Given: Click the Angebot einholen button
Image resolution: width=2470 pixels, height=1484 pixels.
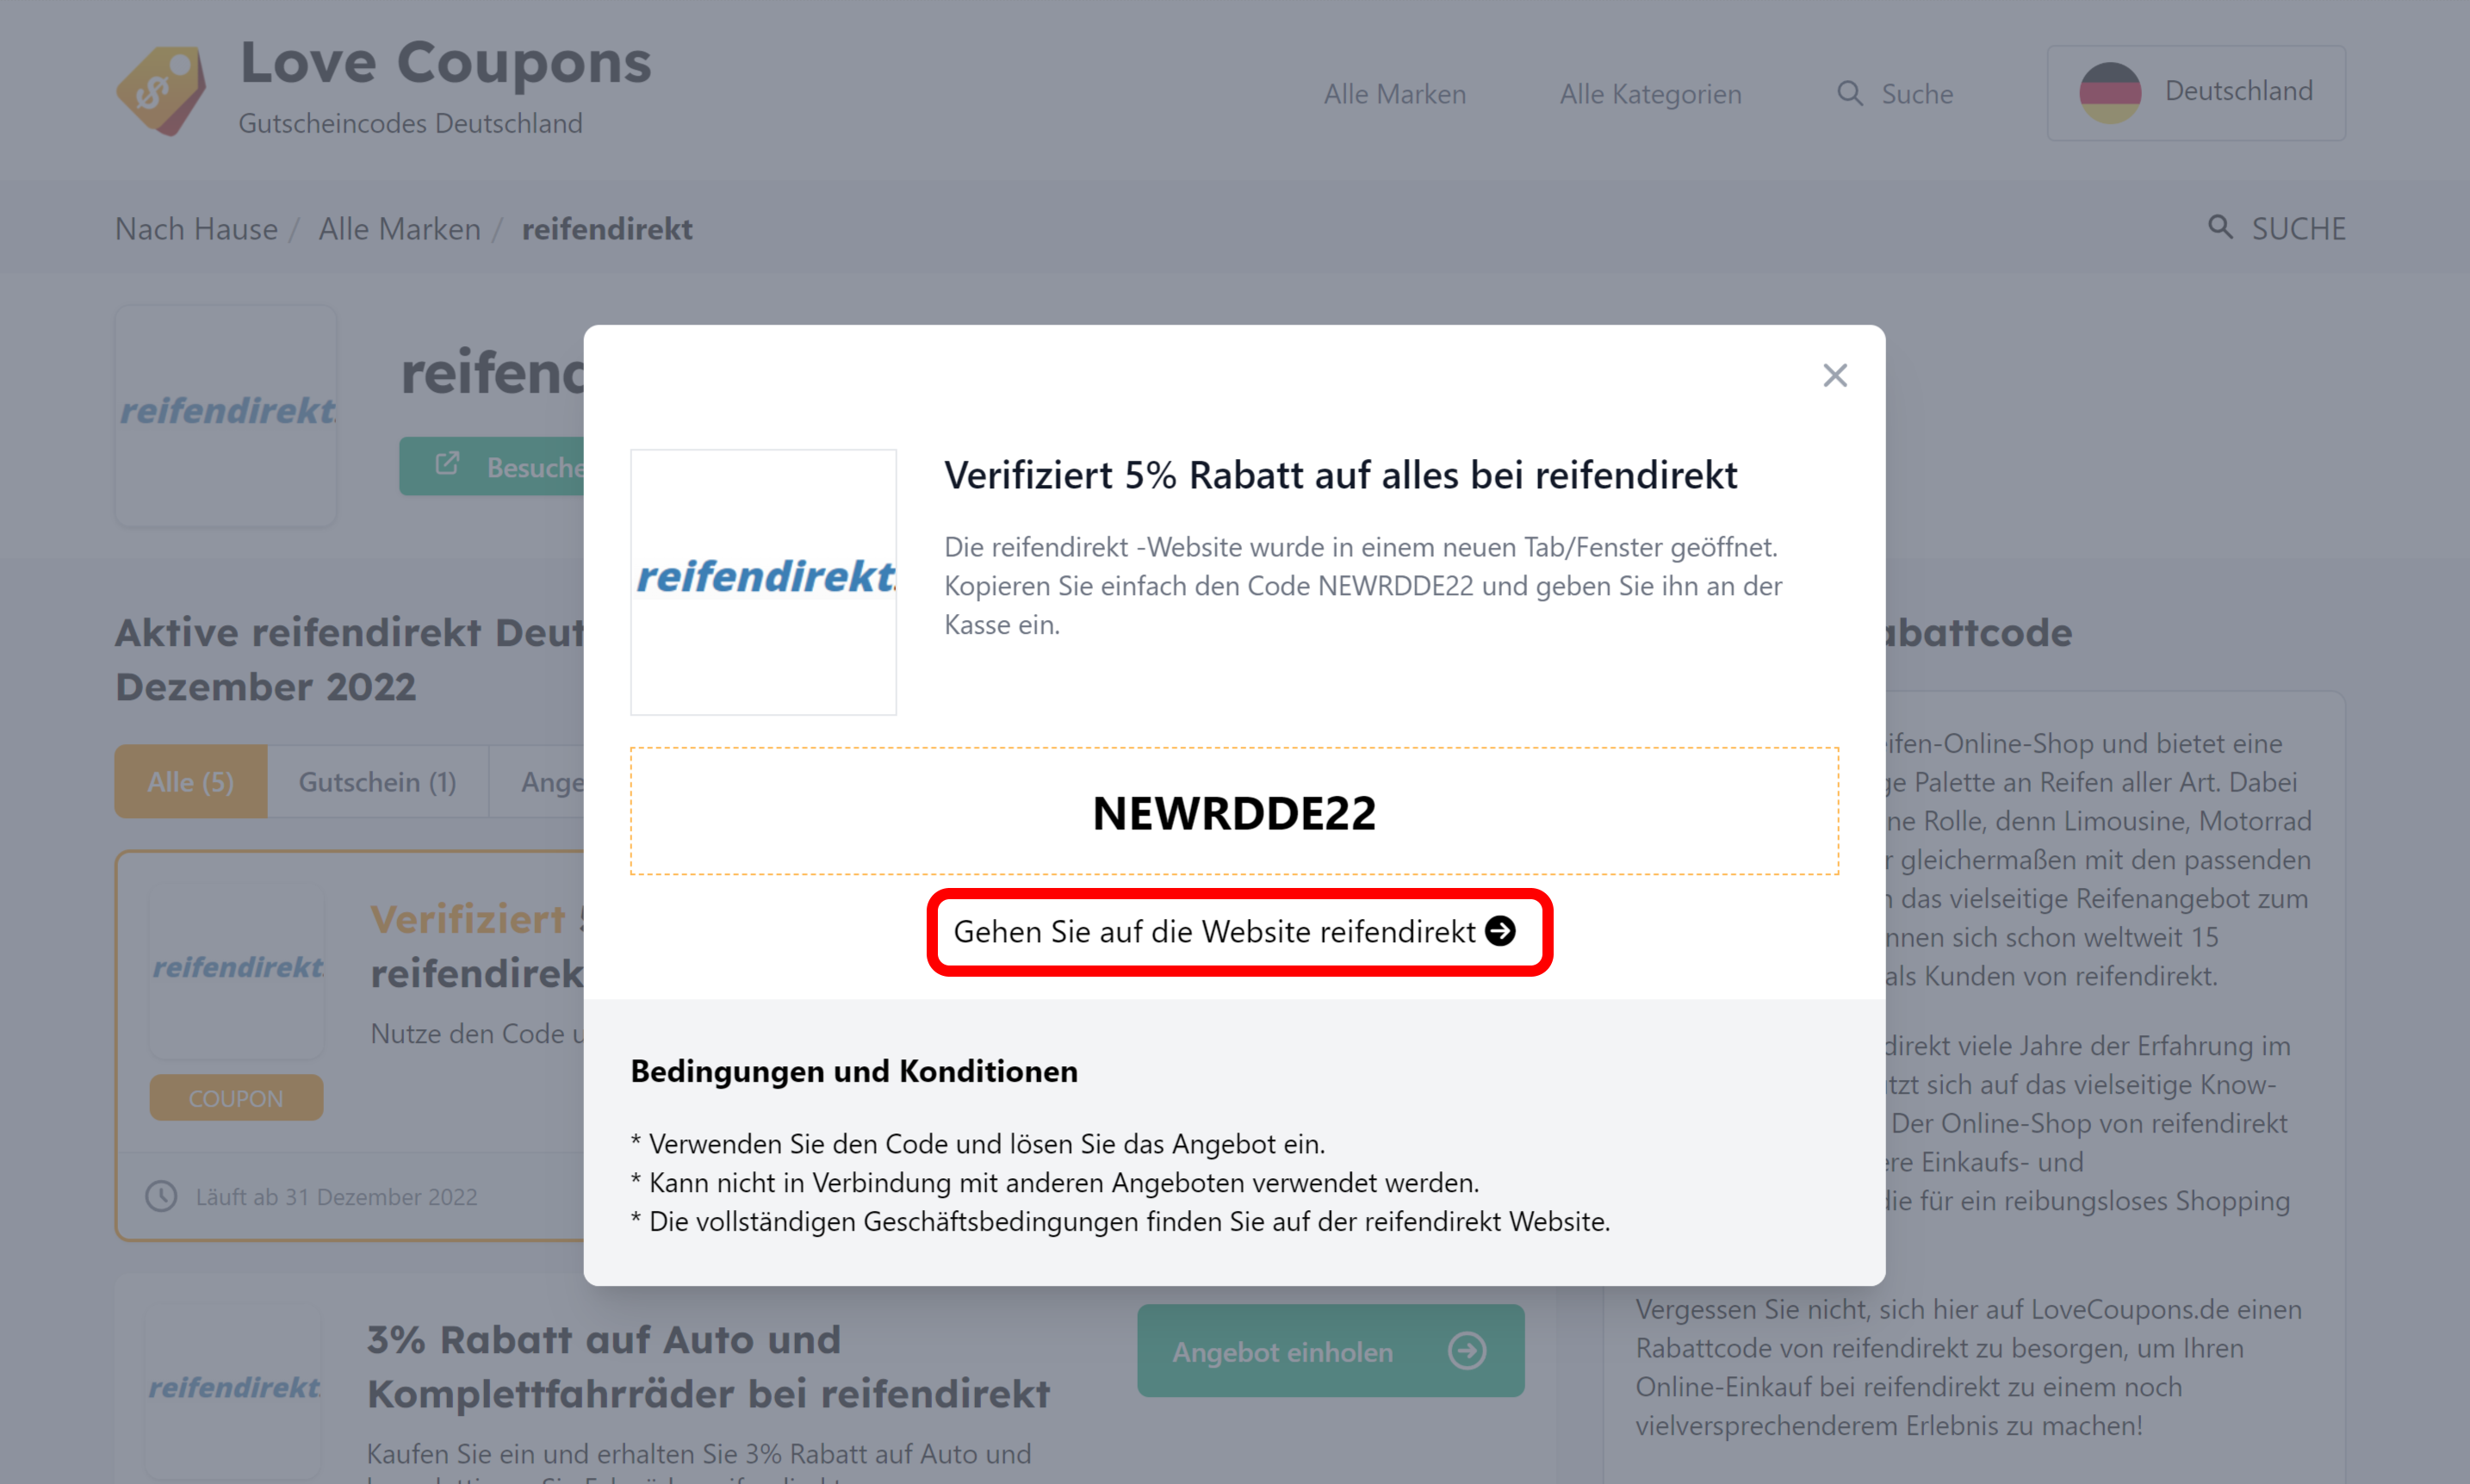Looking at the screenshot, I should tap(1330, 1351).
